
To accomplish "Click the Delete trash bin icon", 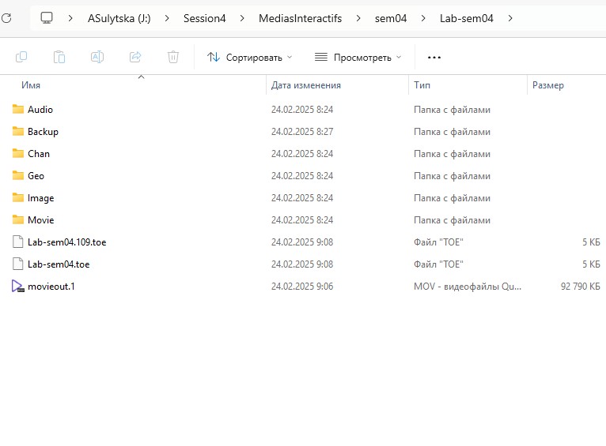I will (173, 57).
